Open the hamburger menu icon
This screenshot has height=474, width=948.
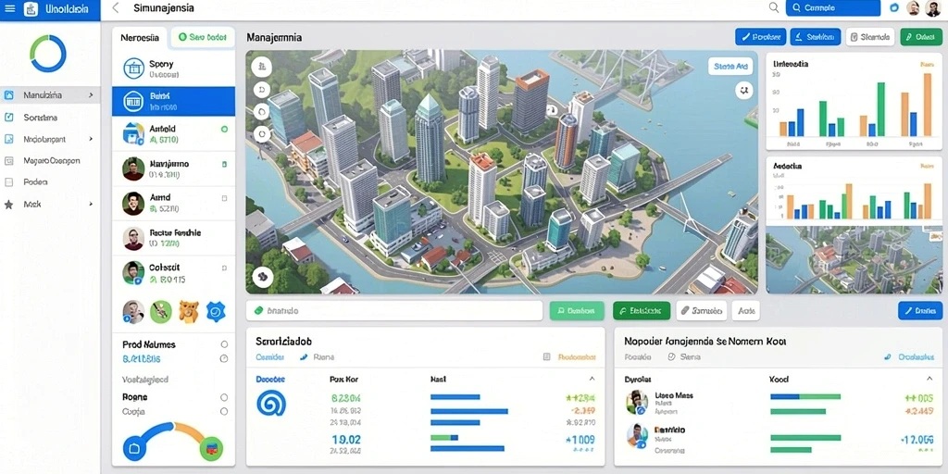(9, 8)
